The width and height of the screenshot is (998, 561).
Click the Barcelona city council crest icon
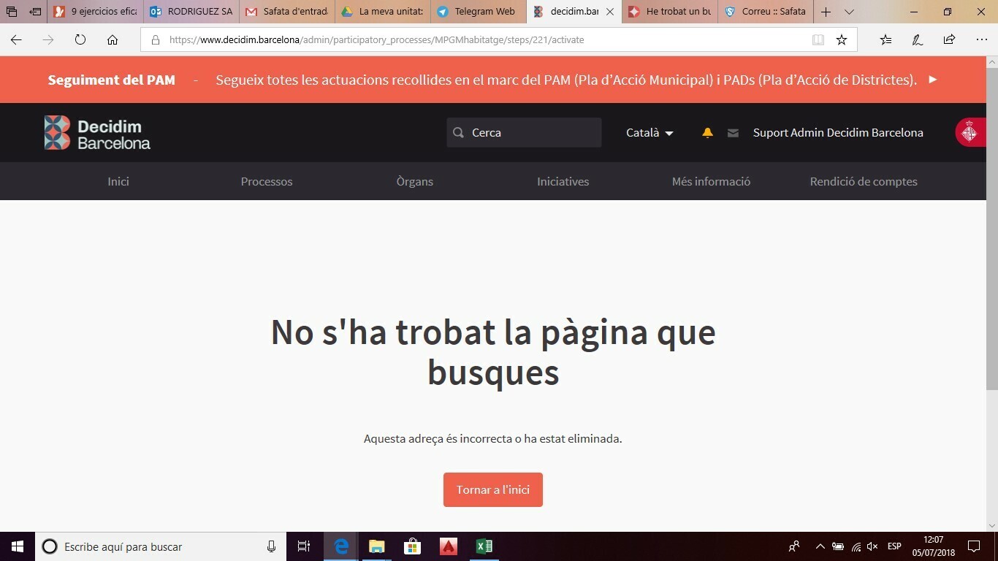point(969,133)
